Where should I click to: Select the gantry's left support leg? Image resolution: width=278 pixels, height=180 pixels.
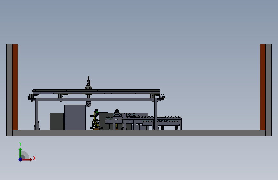(x=37, y=114)
